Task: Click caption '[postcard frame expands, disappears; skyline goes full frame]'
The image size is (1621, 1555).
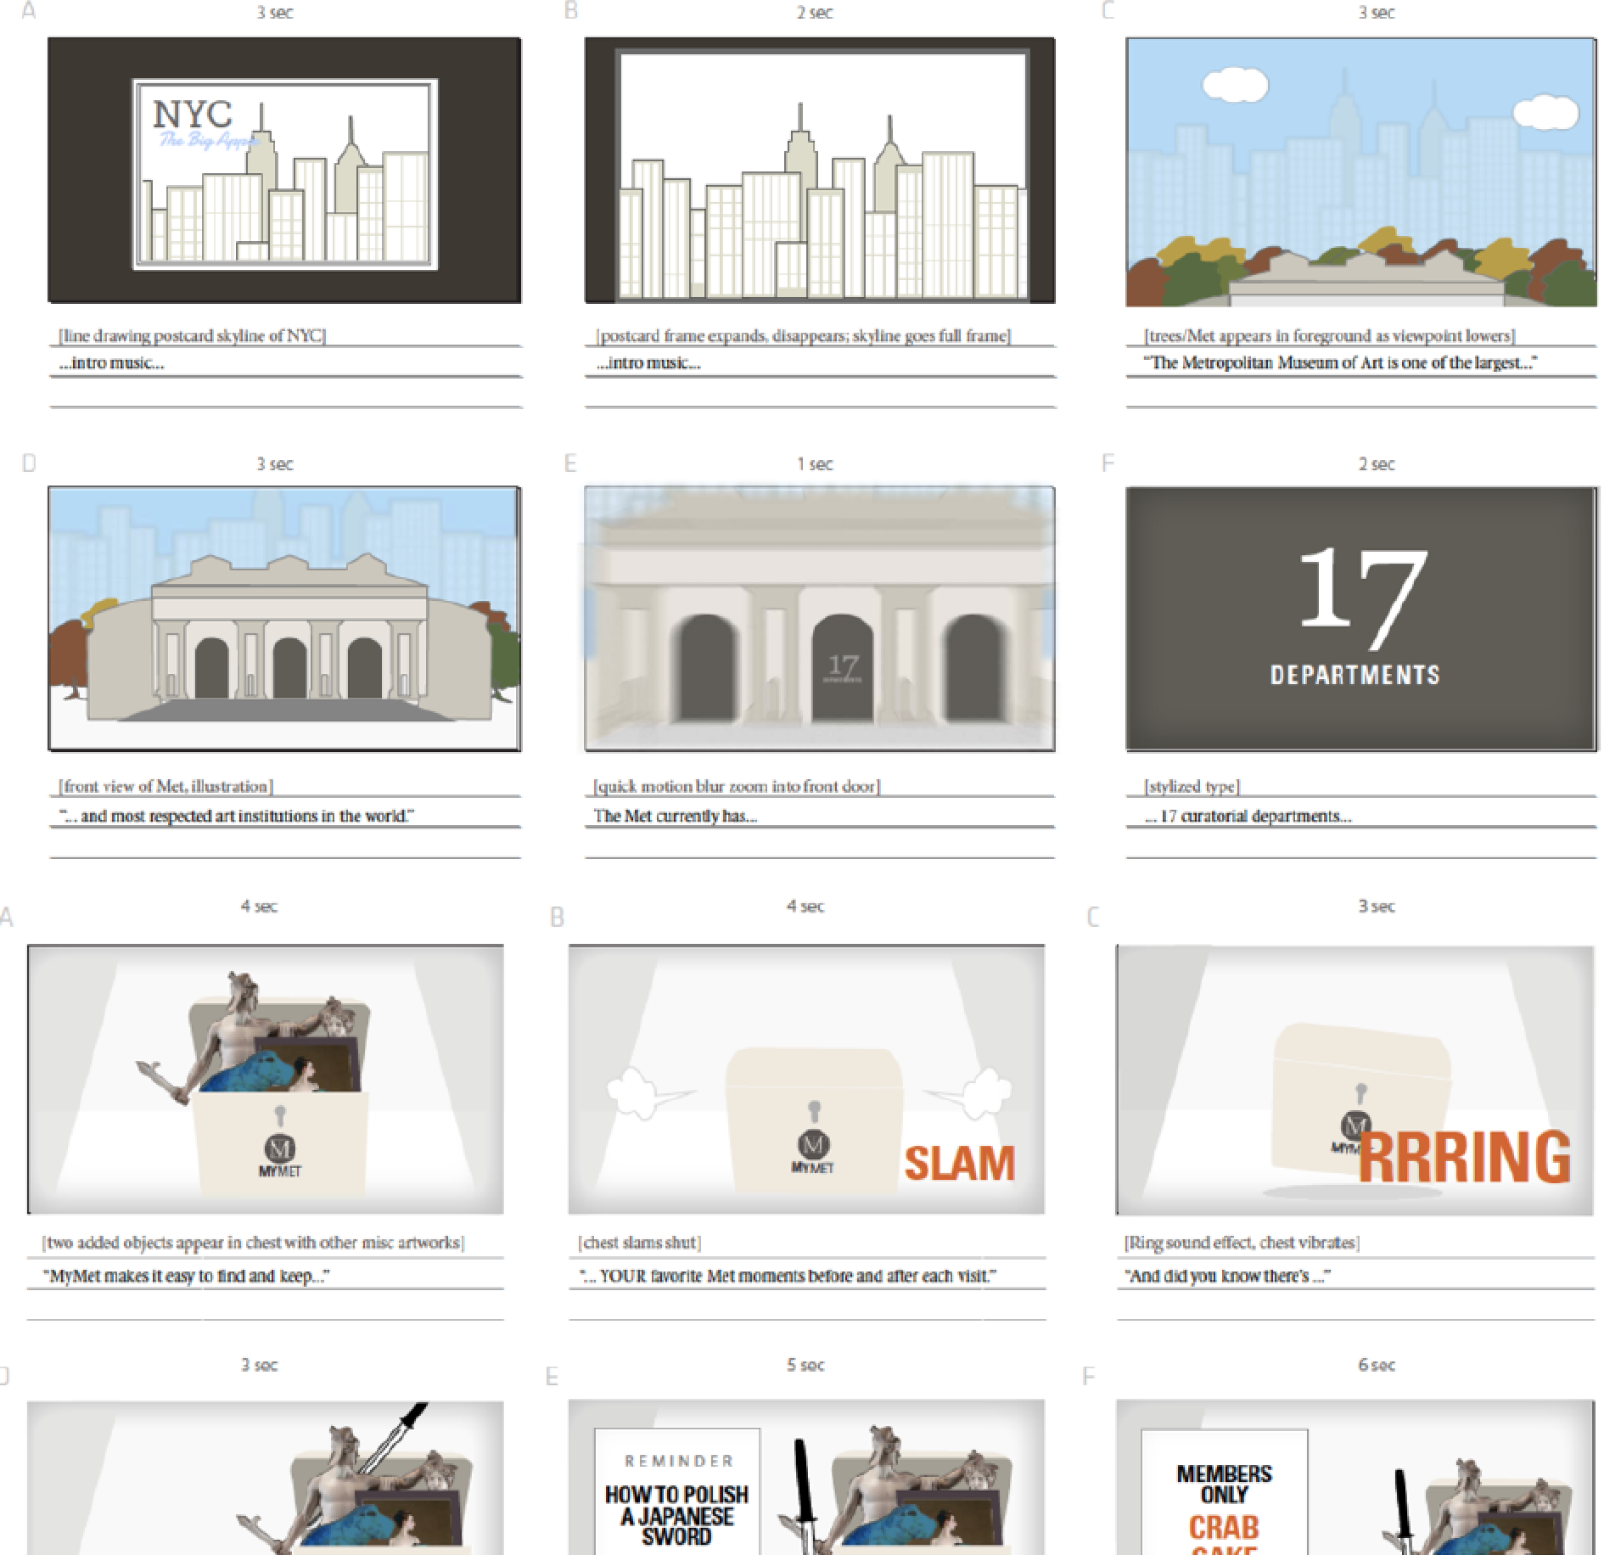Action: (804, 335)
